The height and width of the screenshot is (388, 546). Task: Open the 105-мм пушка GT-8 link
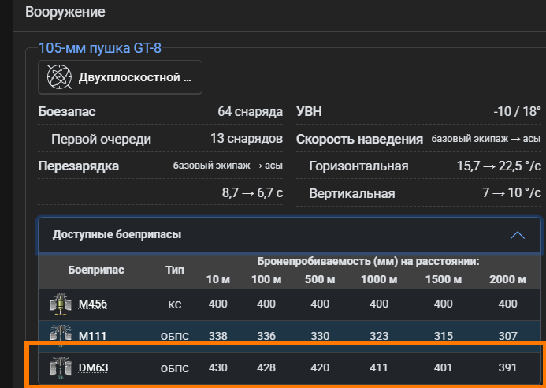[99, 48]
